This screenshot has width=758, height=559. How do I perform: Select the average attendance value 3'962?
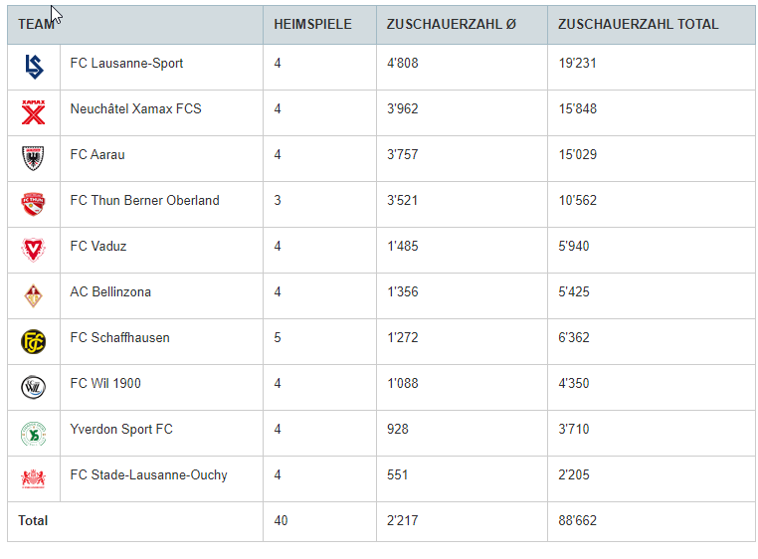click(403, 108)
